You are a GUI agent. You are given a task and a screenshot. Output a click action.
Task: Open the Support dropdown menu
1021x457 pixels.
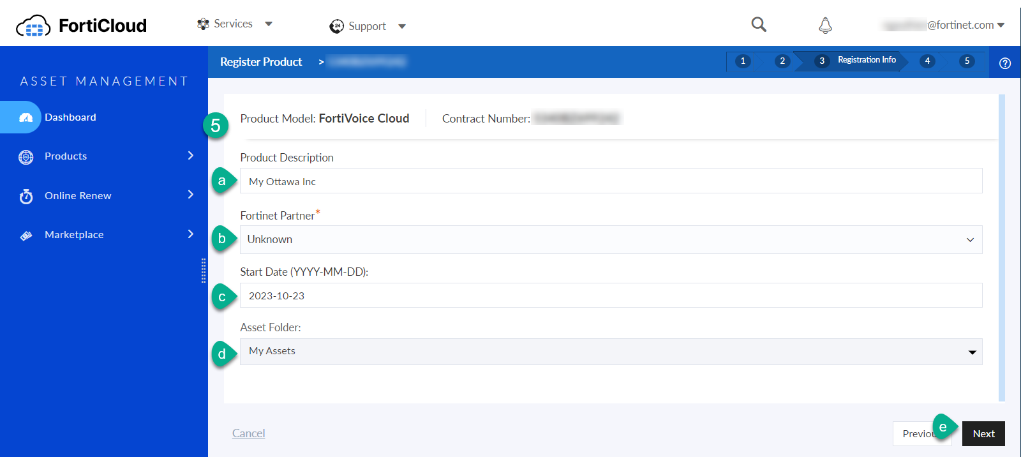(x=368, y=26)
